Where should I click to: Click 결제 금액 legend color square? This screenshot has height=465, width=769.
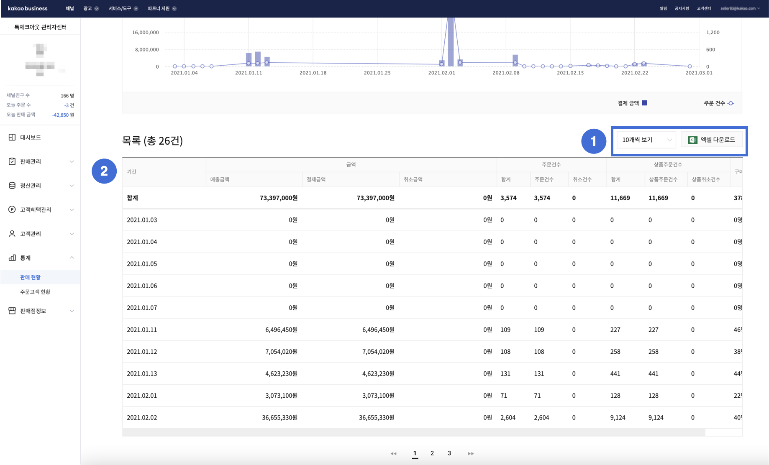pyautogui.click(x=645, y=103)
